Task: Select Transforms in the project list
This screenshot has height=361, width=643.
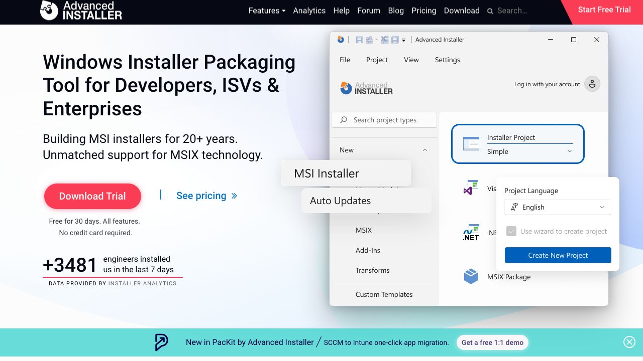Action: (x=372, y=270)
